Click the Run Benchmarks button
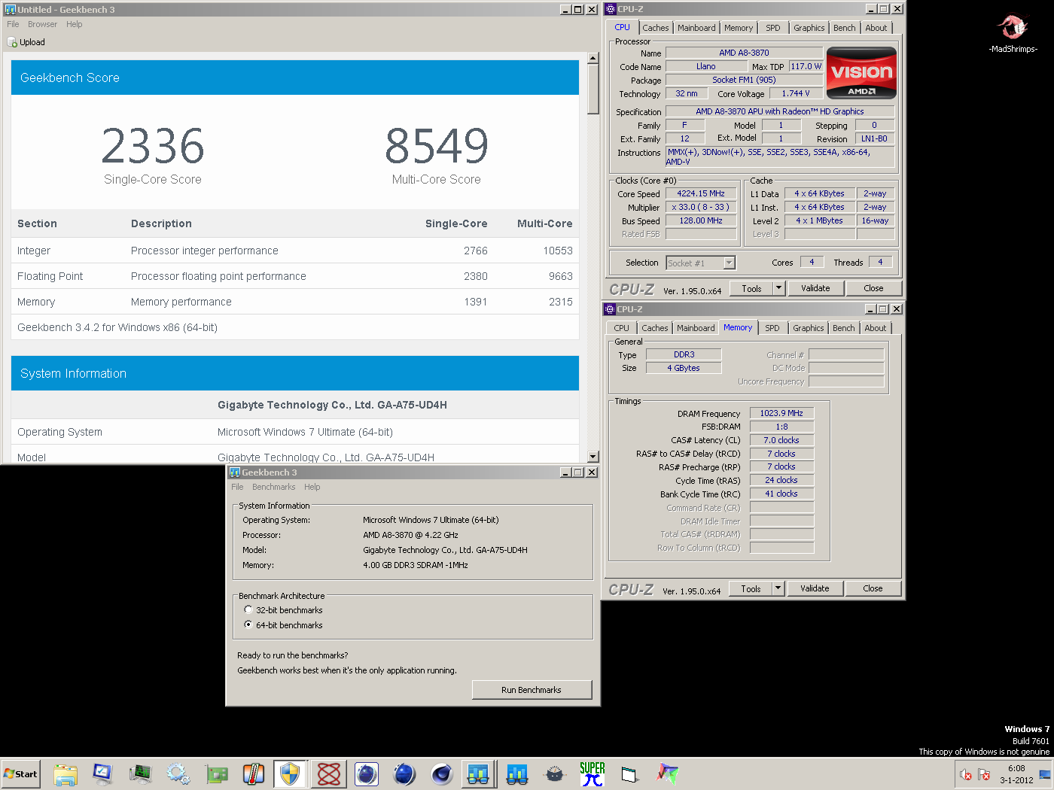 coord(532,690)
